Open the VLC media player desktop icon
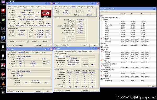Image resolution: width=157 pixels, height=100 pixels. point(3,84)
